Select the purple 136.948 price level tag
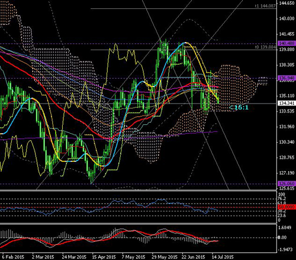This screenshot has height=260, width=296. click(287, 78)
